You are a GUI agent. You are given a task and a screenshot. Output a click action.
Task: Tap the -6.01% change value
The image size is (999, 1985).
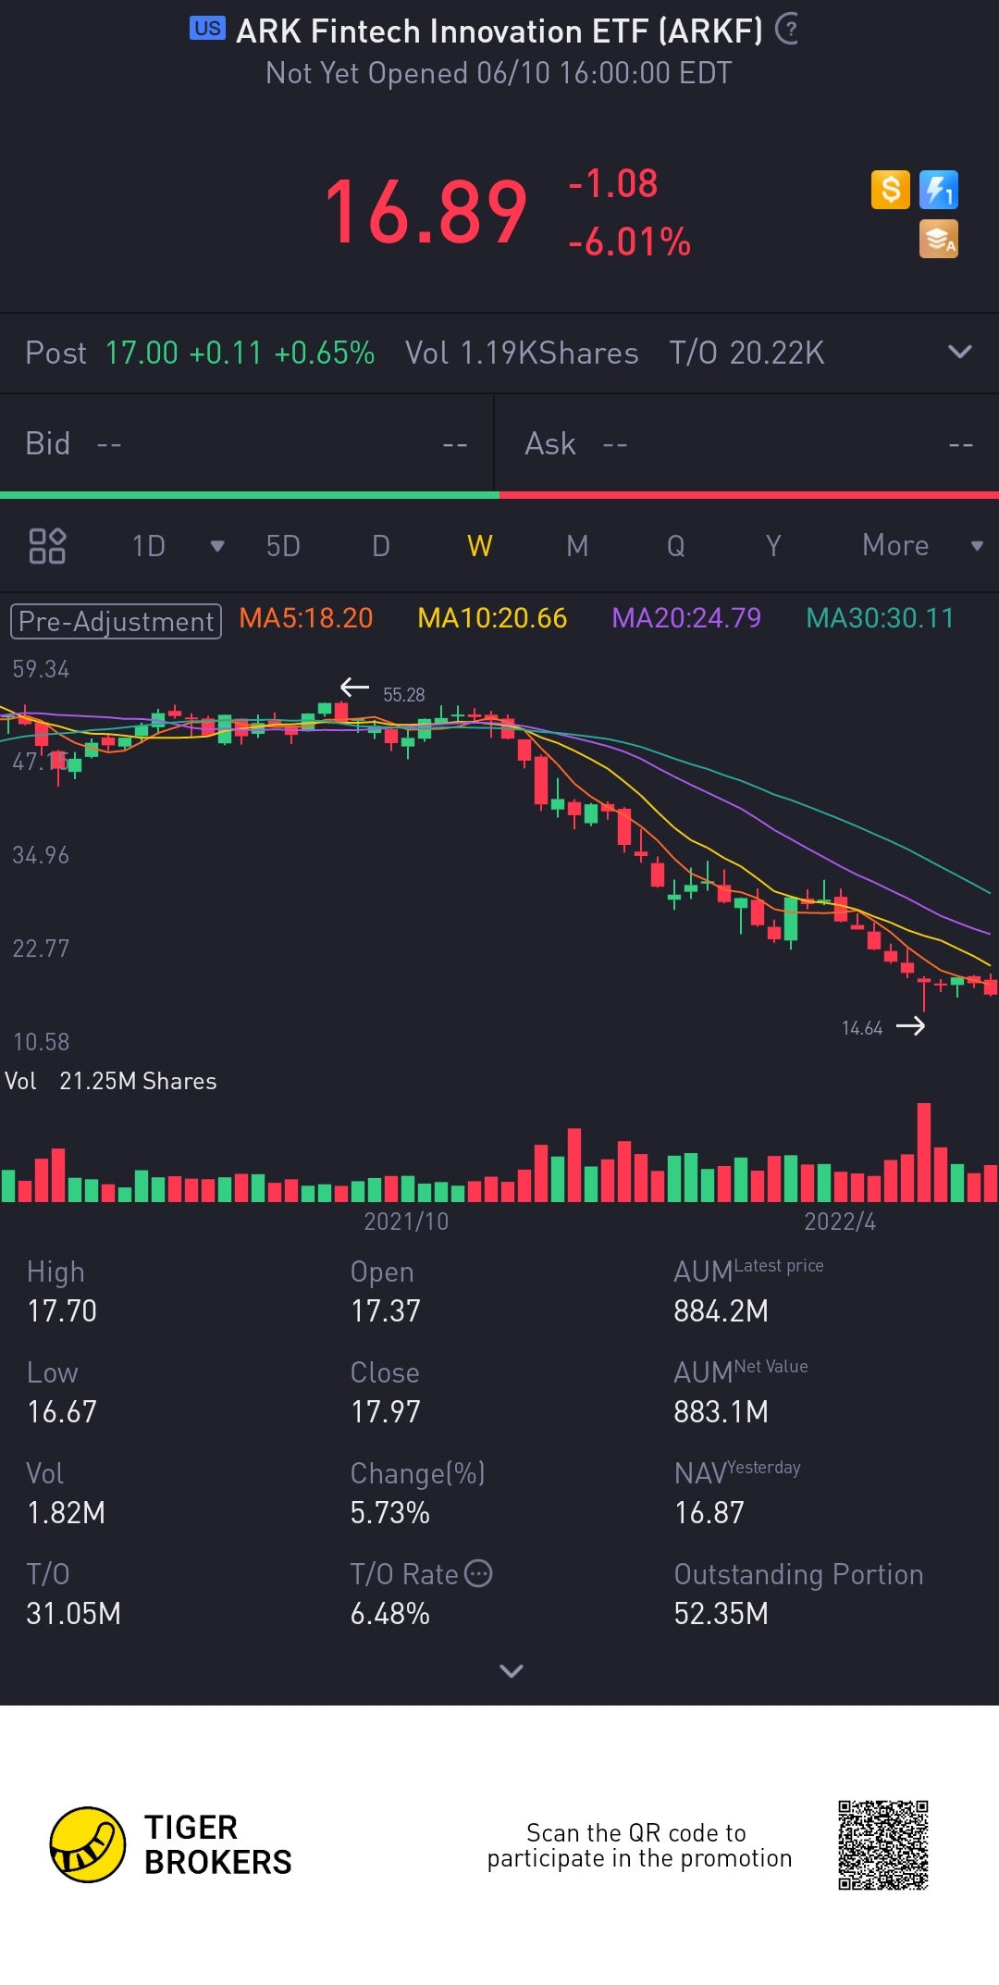629,242
